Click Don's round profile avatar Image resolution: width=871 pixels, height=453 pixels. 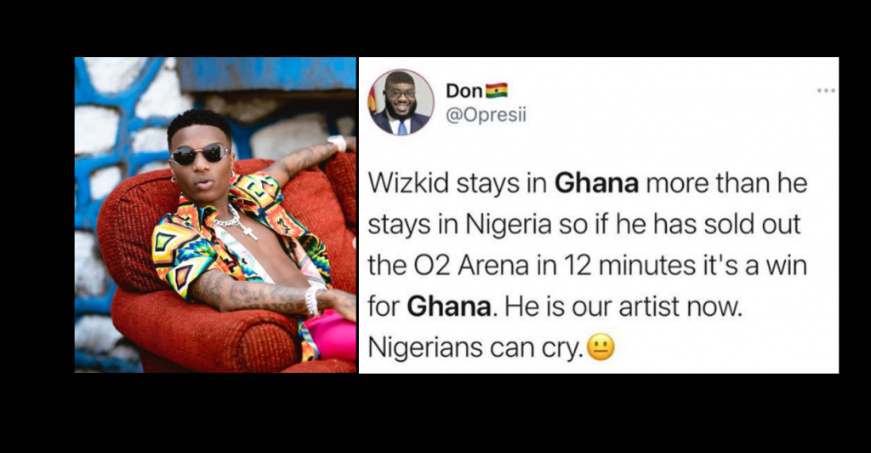click(x=401, y=102)
